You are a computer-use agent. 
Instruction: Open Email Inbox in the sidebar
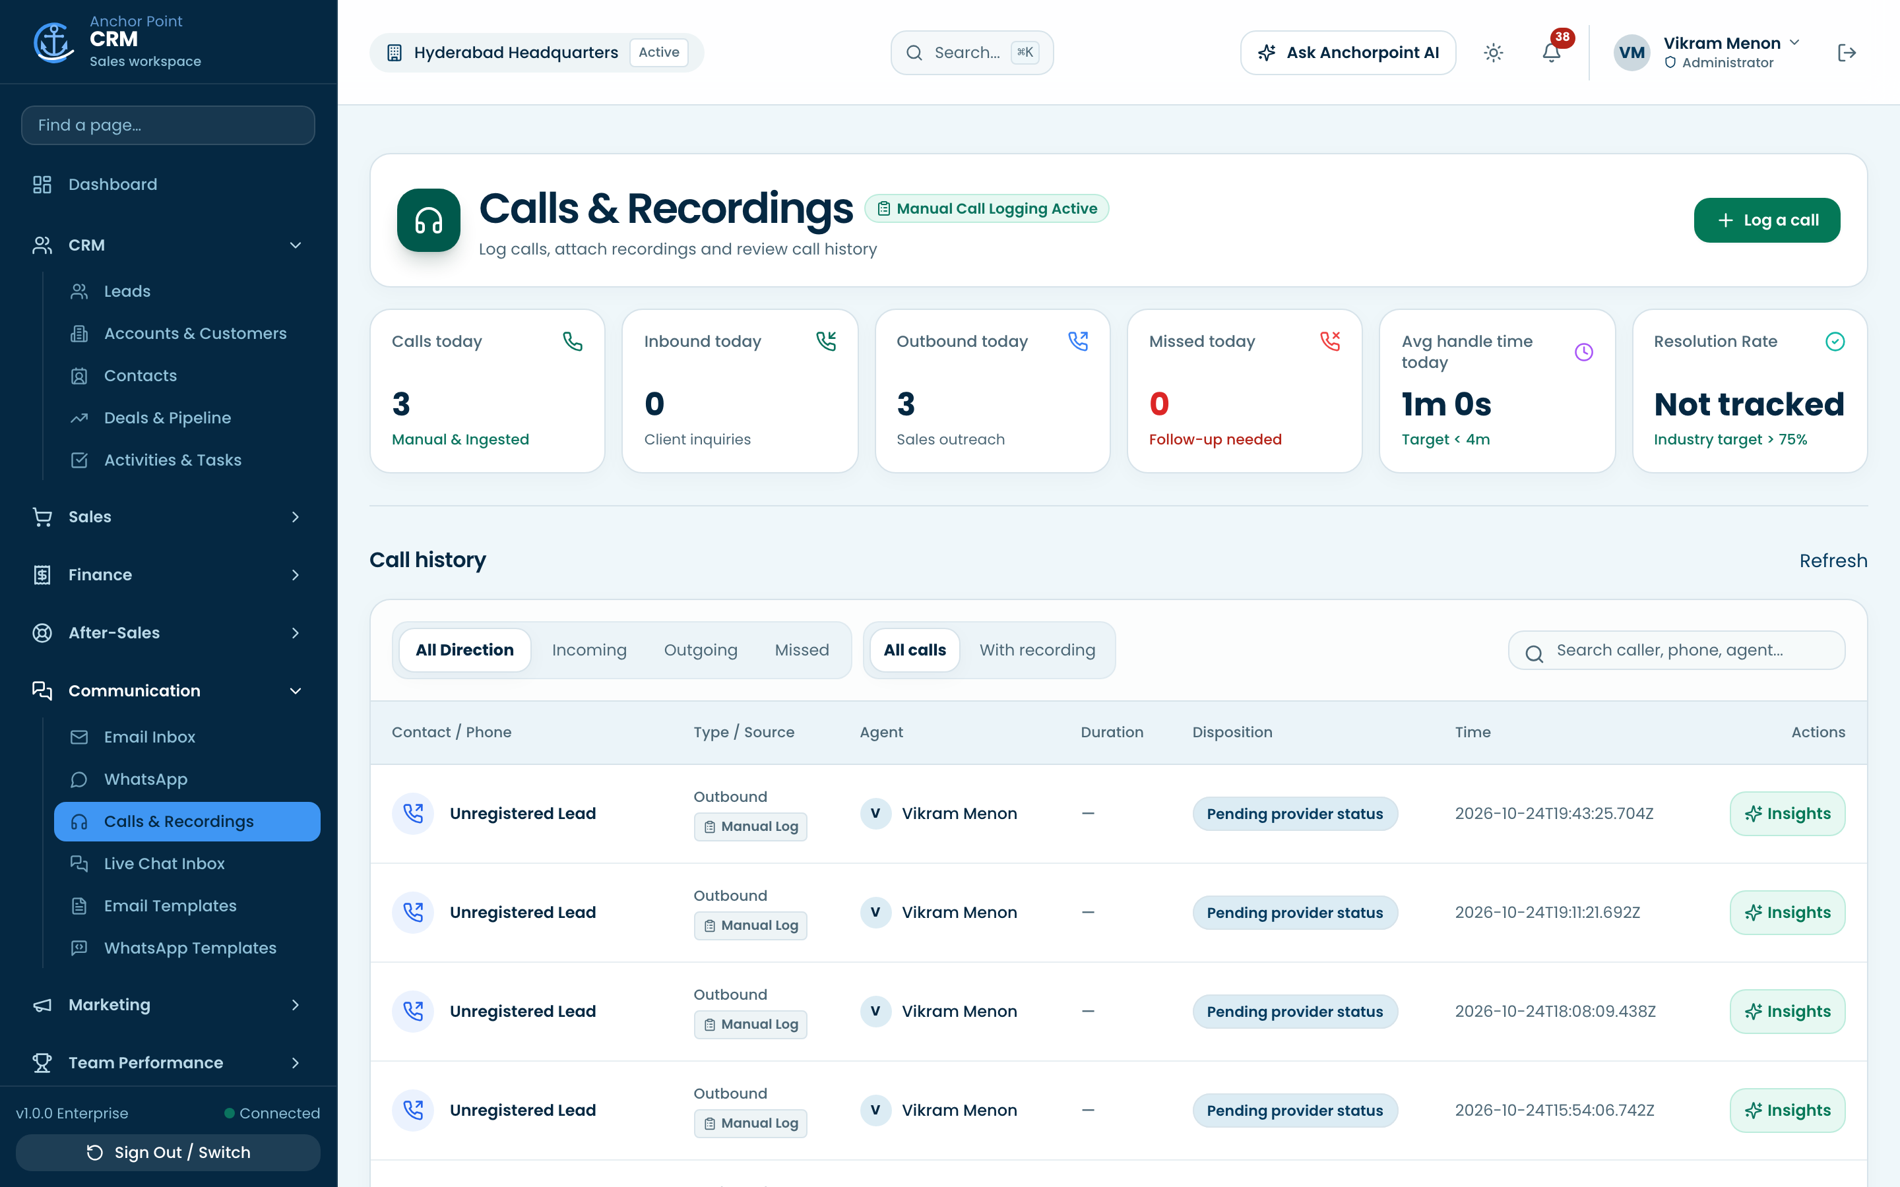tap(187, 737)
